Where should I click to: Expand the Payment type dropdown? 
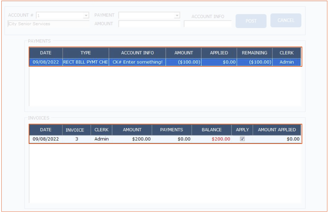click(x=177, y=15)
